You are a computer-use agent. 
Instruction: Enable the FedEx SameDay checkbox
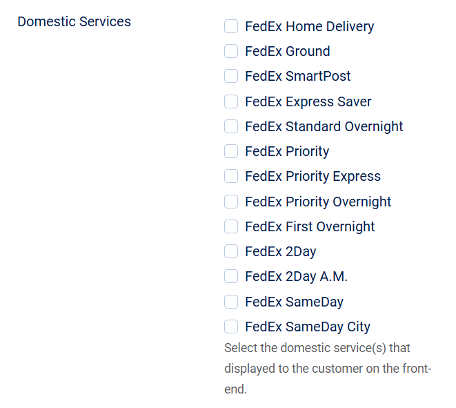point(231,302)
